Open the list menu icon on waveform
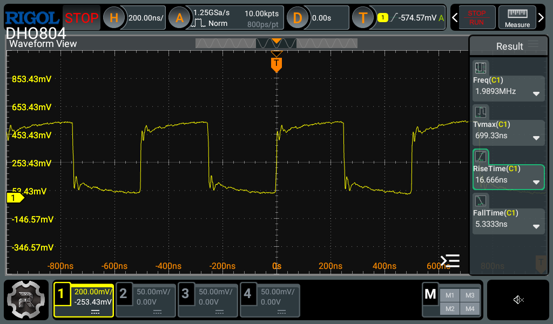This screenshot has height=324, width=553. coord(450,261)
